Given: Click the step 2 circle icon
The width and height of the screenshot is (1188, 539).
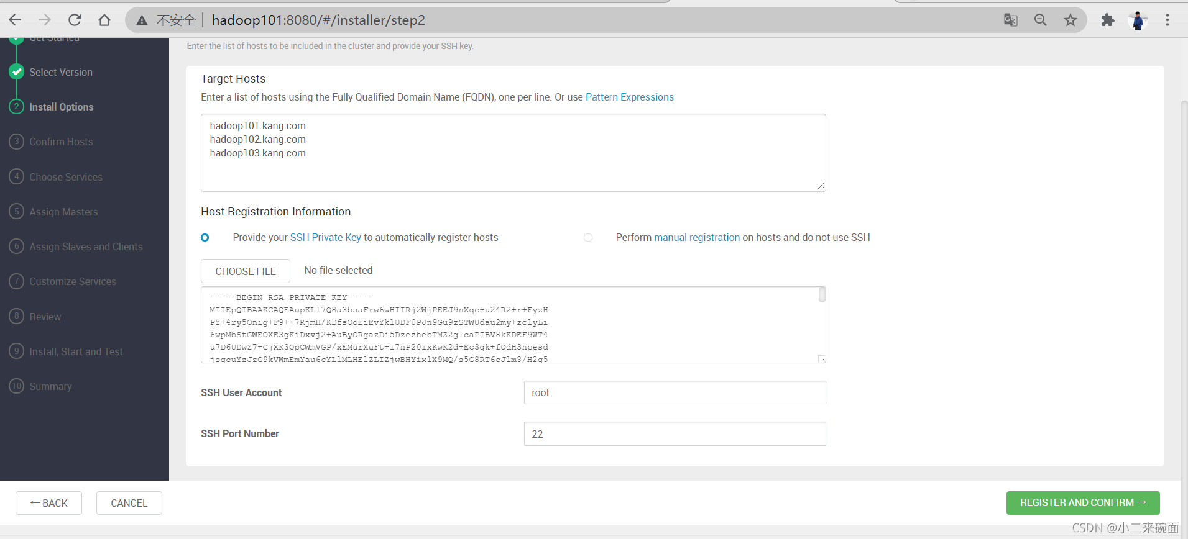Looking at the screenshot, I should click(17, 106).
